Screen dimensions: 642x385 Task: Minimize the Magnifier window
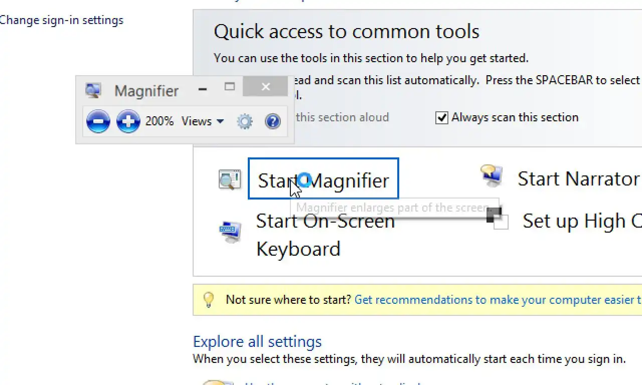point(203,89)
